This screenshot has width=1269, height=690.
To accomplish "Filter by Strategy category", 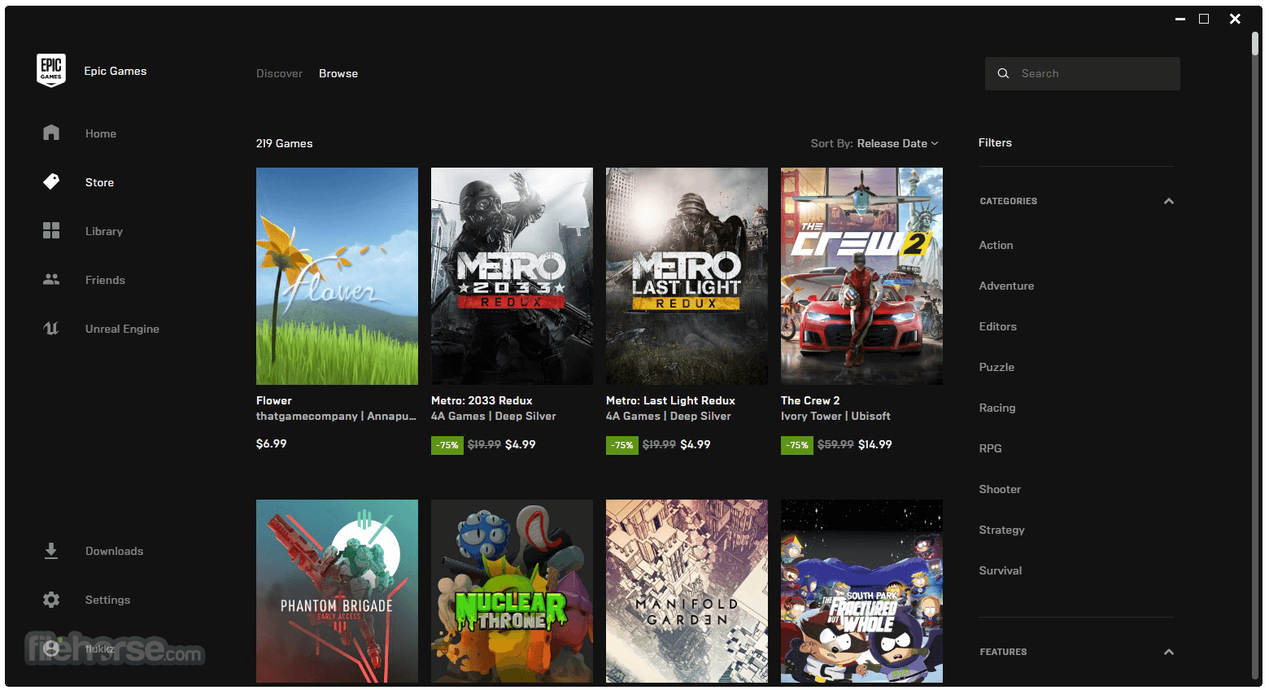I will pyautogui.click(x=1001, y=530).
